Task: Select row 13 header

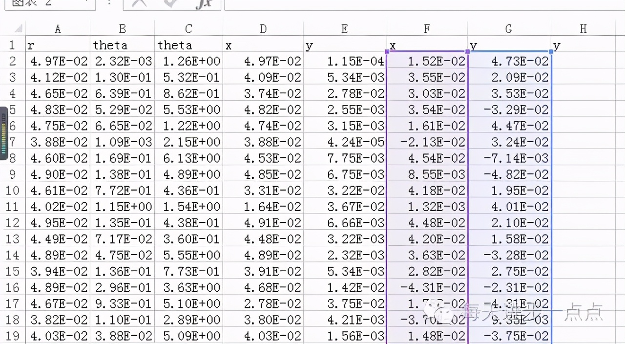Action: 13,238
